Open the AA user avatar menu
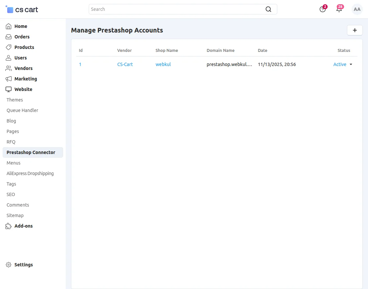368x289 pixels. [x=357, y=9]
